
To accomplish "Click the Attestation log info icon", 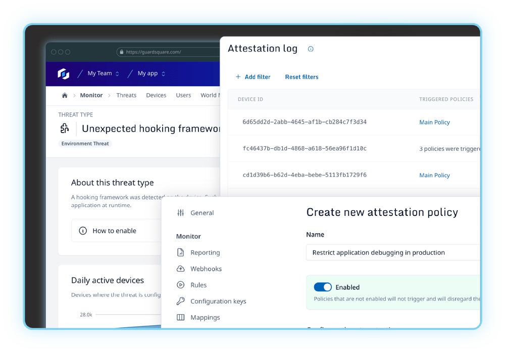I will 311,49.
